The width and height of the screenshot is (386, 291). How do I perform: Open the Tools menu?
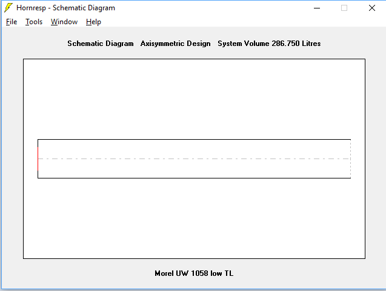click(34, 22)
